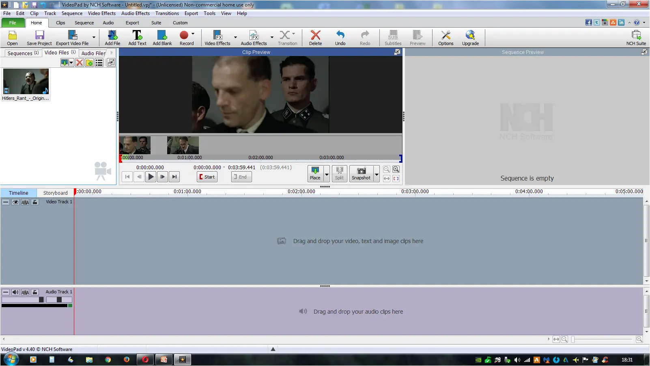Share on Facebook from the toolbar

[x=589, y=22]
